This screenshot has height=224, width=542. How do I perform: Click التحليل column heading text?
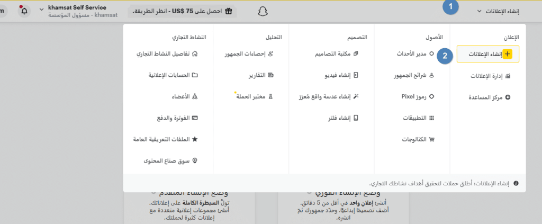[x=274, y=37]
